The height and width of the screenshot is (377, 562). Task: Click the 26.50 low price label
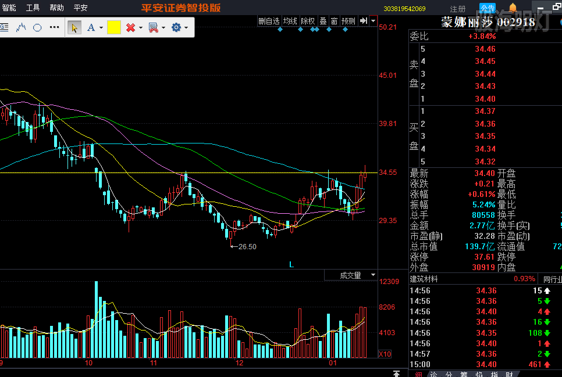[x=247, y=247]
